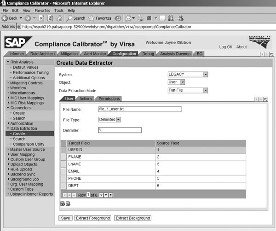
Task: Click the Log Off link
Action: [x=225, y=47]
